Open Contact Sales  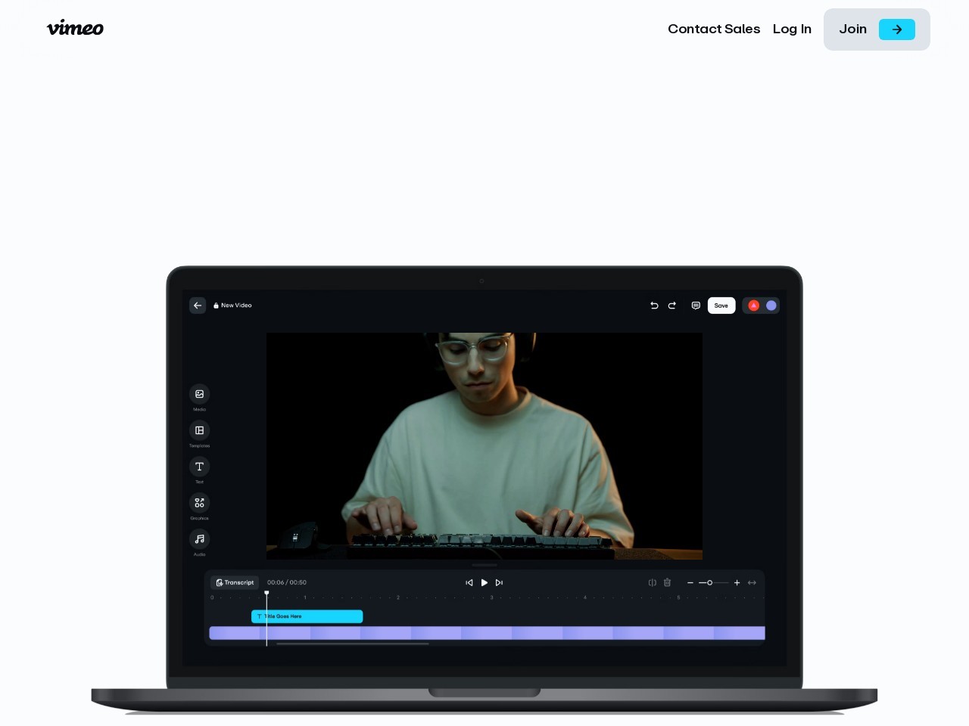714,29
